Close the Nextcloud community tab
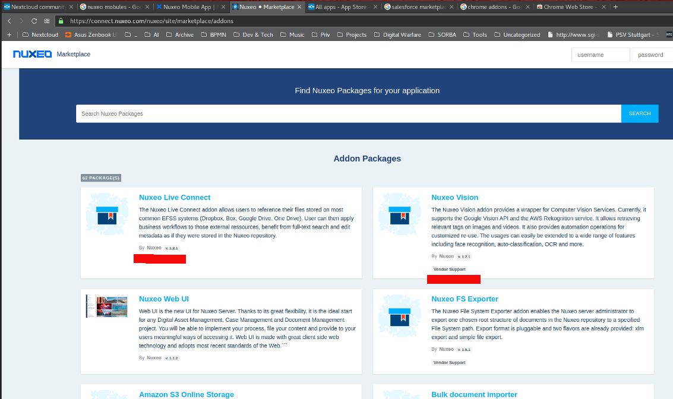 tap(71, 7)
